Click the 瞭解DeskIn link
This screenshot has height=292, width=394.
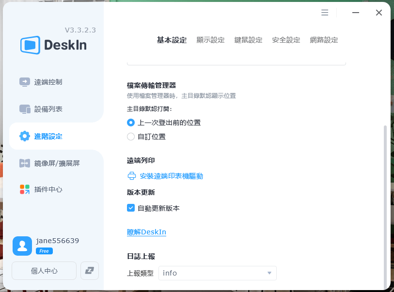pos(147,232)
